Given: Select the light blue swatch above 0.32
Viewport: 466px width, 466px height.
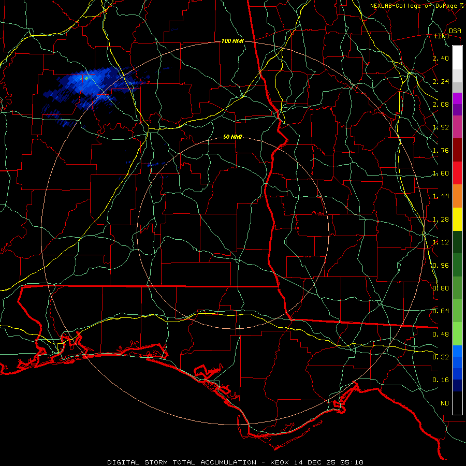Looking at the screenshot, I should point(457,351).
